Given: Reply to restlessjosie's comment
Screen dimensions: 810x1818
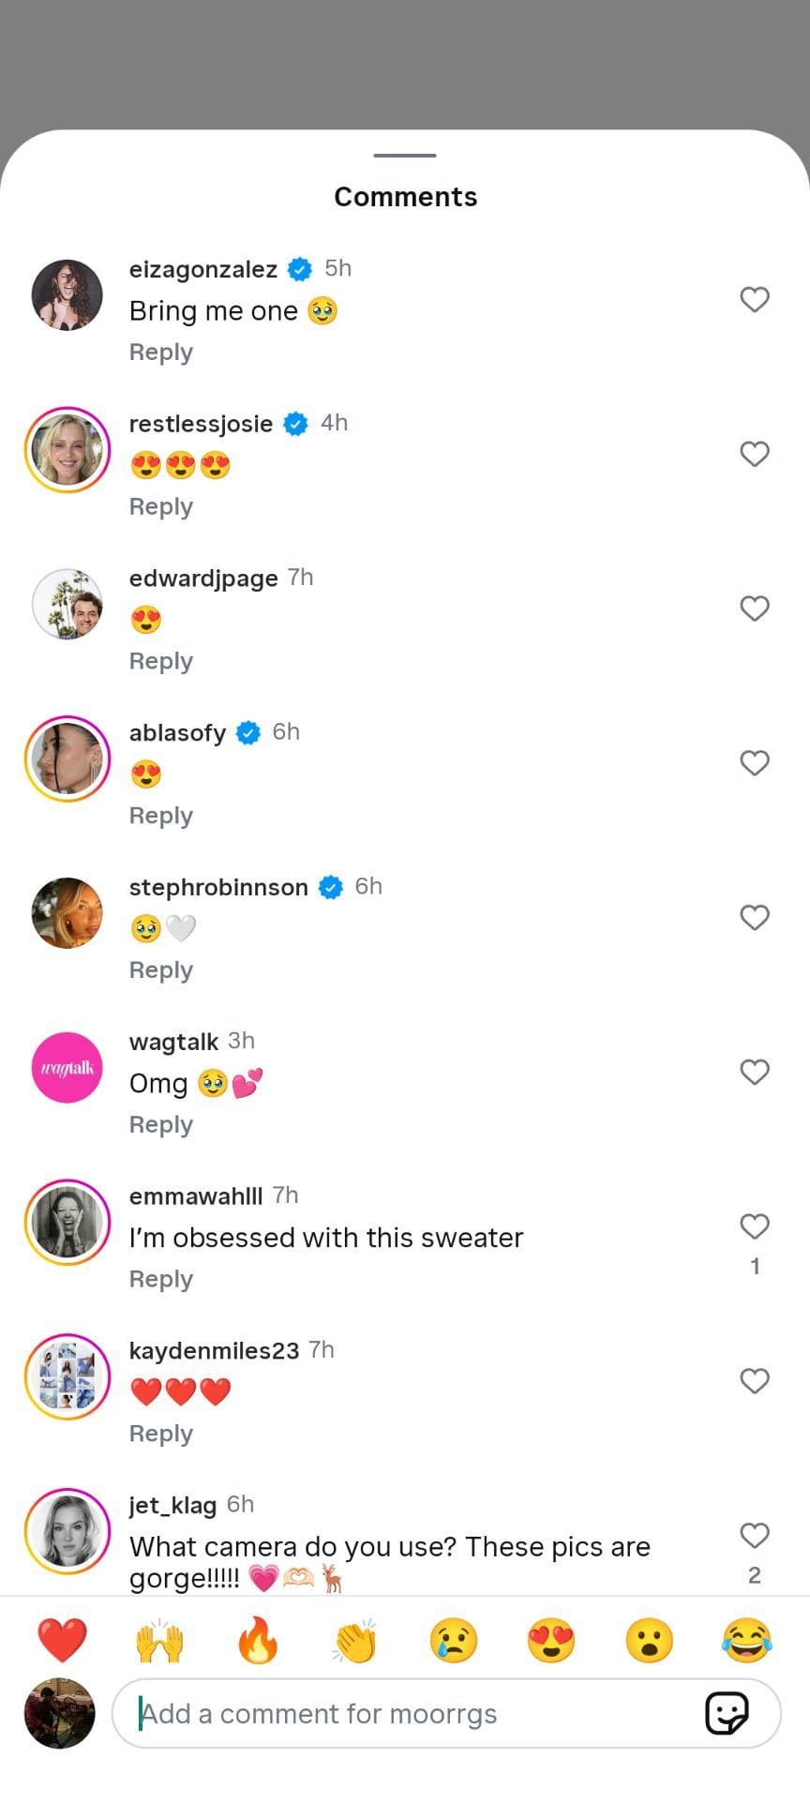Looking at the screenshot, I should pyautogui.click(x=160, y=506).
